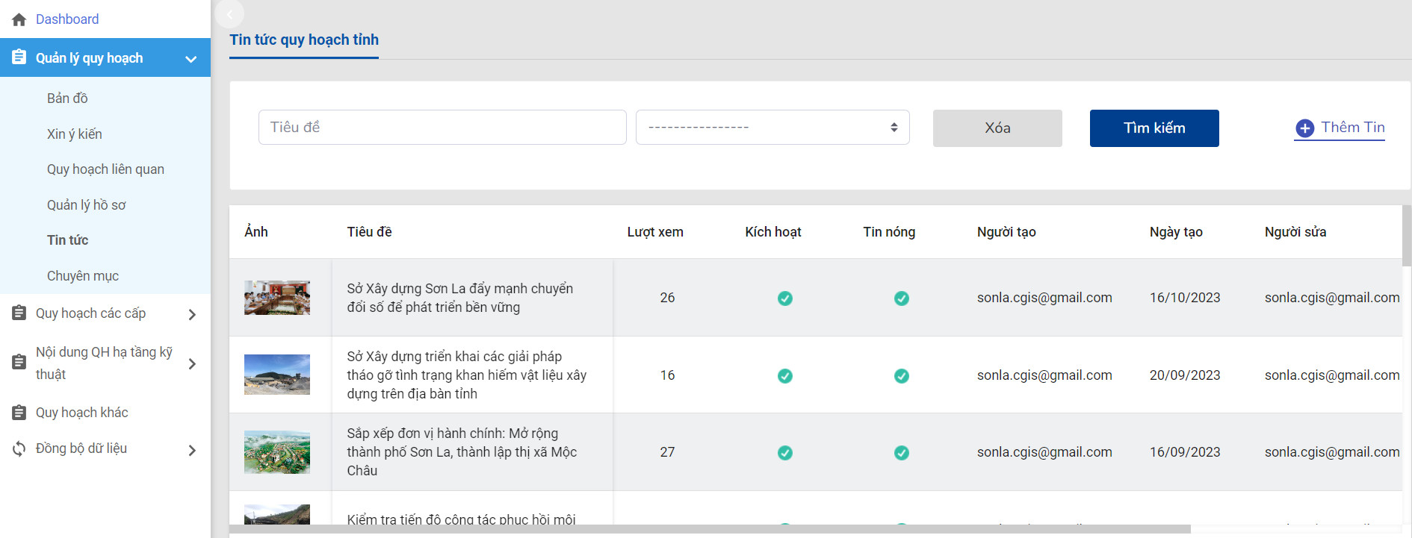Click the Quy hoạch khác clipboard icon
1412x538 pixels.
coord(19,413)
